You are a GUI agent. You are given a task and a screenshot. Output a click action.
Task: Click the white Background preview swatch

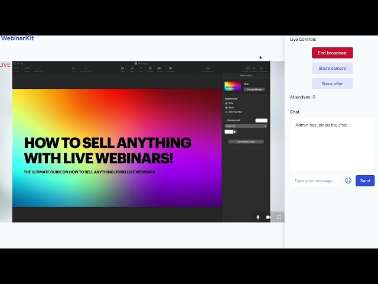[261, 121]
